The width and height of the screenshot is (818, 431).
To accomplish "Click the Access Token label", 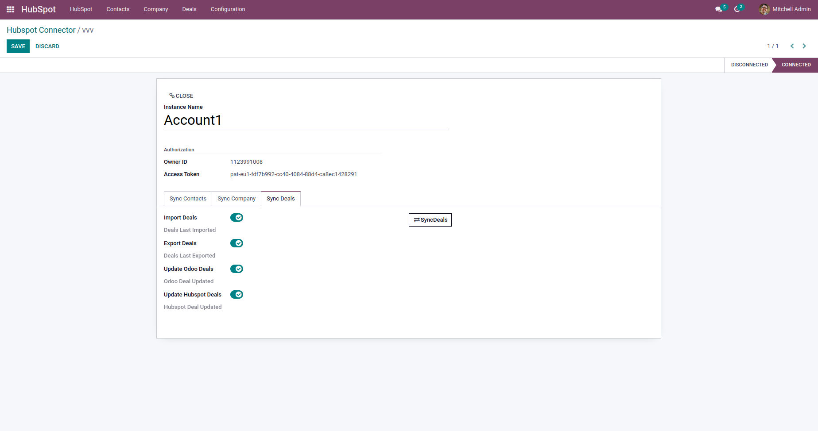I will [182, 174].
